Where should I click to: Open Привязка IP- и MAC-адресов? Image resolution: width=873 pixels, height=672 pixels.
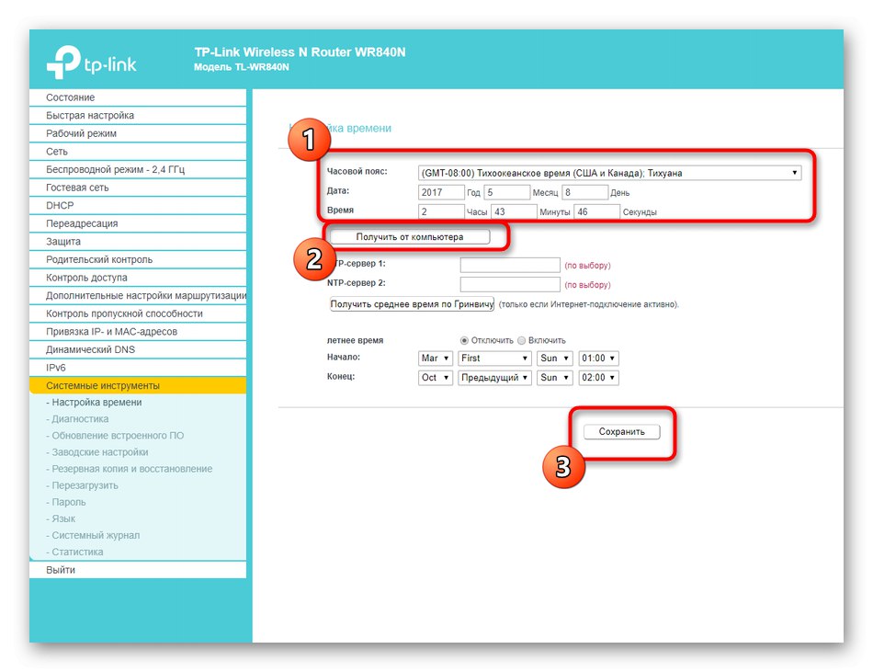pos(138,331)
